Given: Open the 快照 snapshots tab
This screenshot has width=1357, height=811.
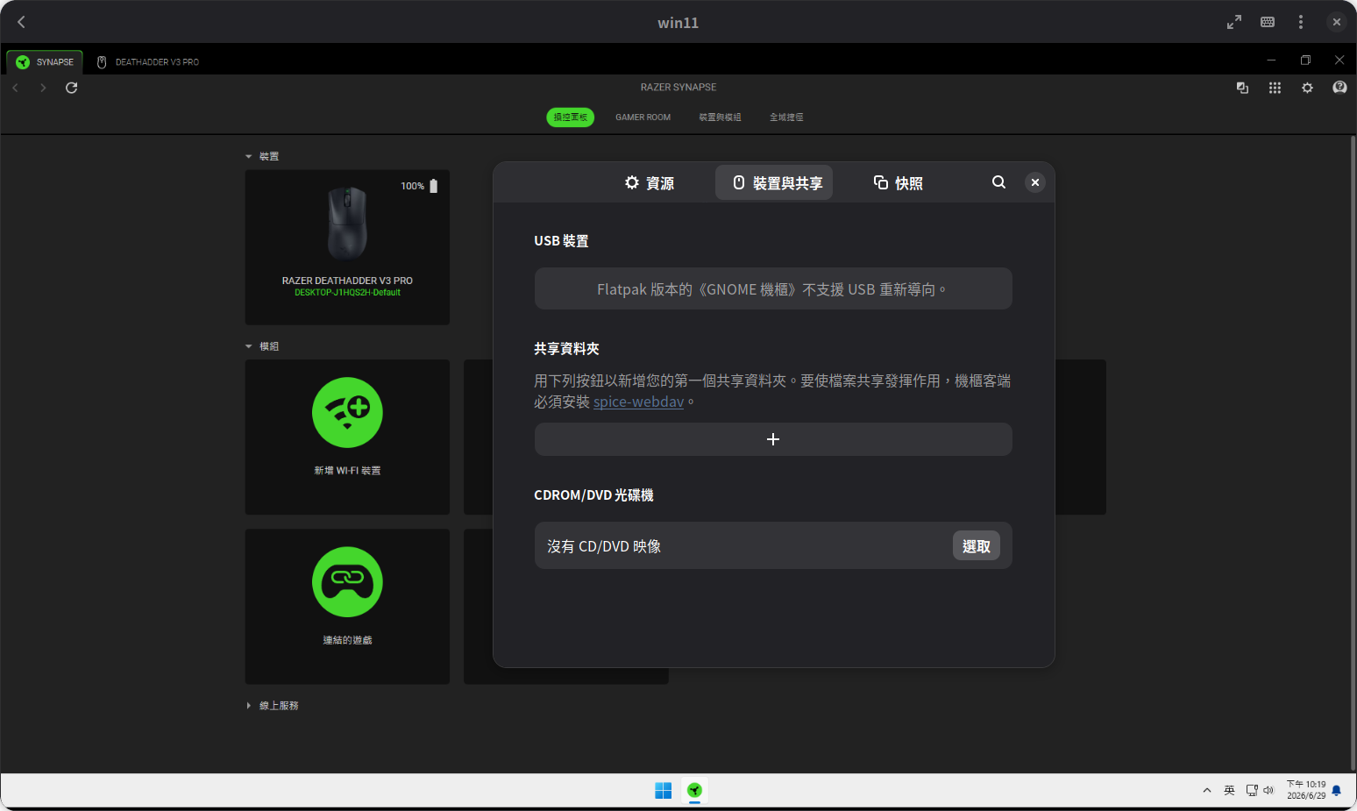Looking at the screenshot, I should coord(899,182).
